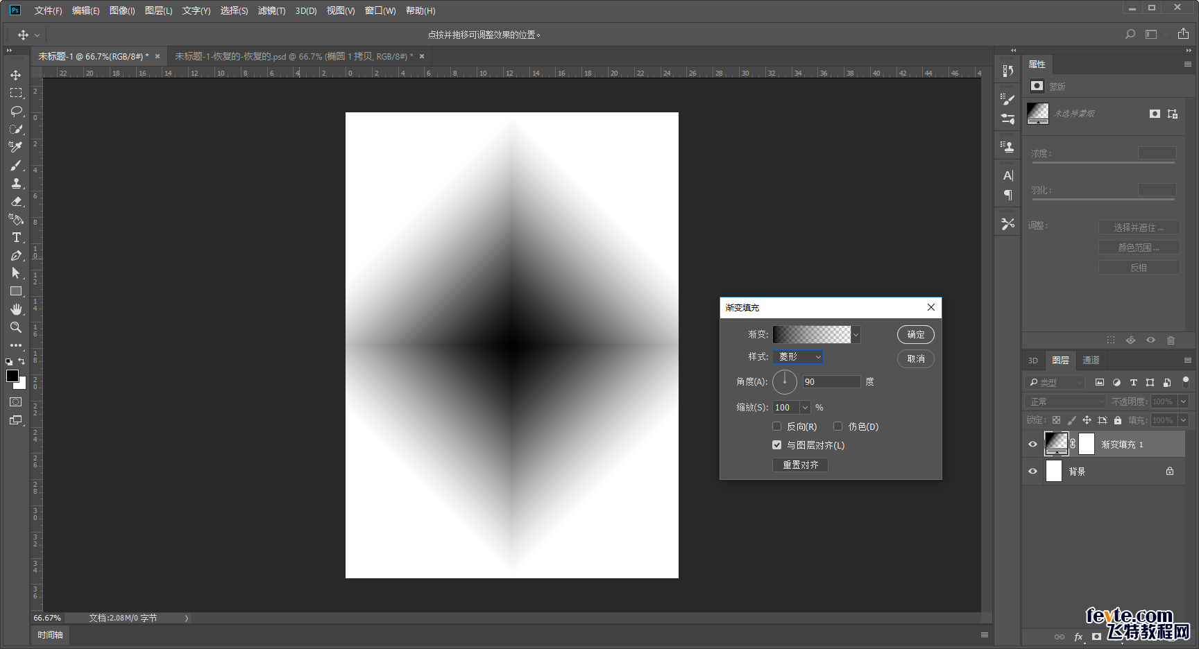Open the 正常 blend mode dropdown
Image resolution: width=1199 pixels, height=649 pixels.
point(1066,401)
